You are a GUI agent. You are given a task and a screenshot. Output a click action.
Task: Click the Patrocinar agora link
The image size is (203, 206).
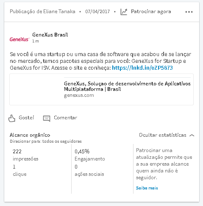click(151, 11)
